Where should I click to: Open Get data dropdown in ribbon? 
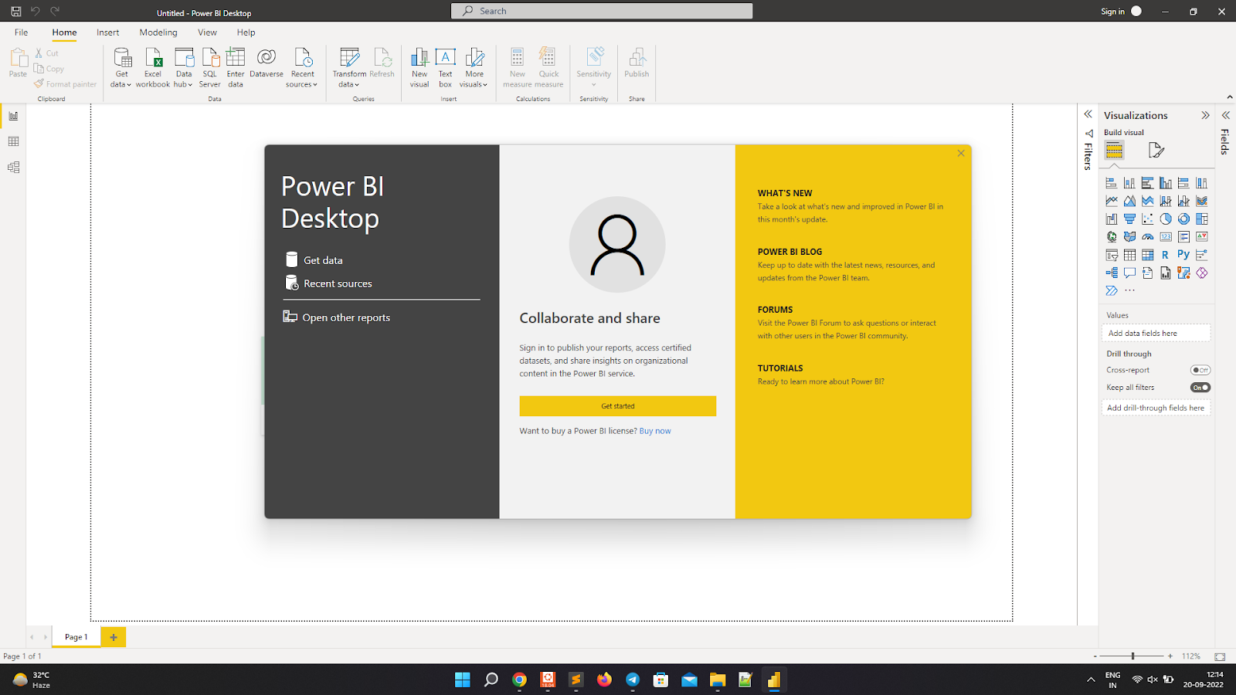[121, 68]
